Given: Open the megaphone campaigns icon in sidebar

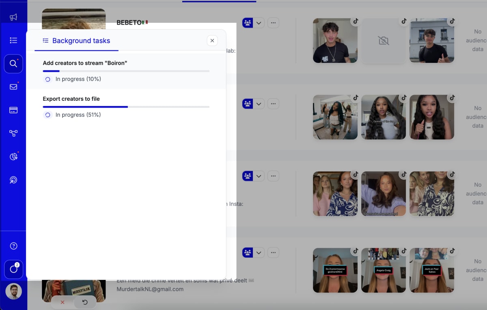Looking at the screenshot, I should (x=13, y=17).
